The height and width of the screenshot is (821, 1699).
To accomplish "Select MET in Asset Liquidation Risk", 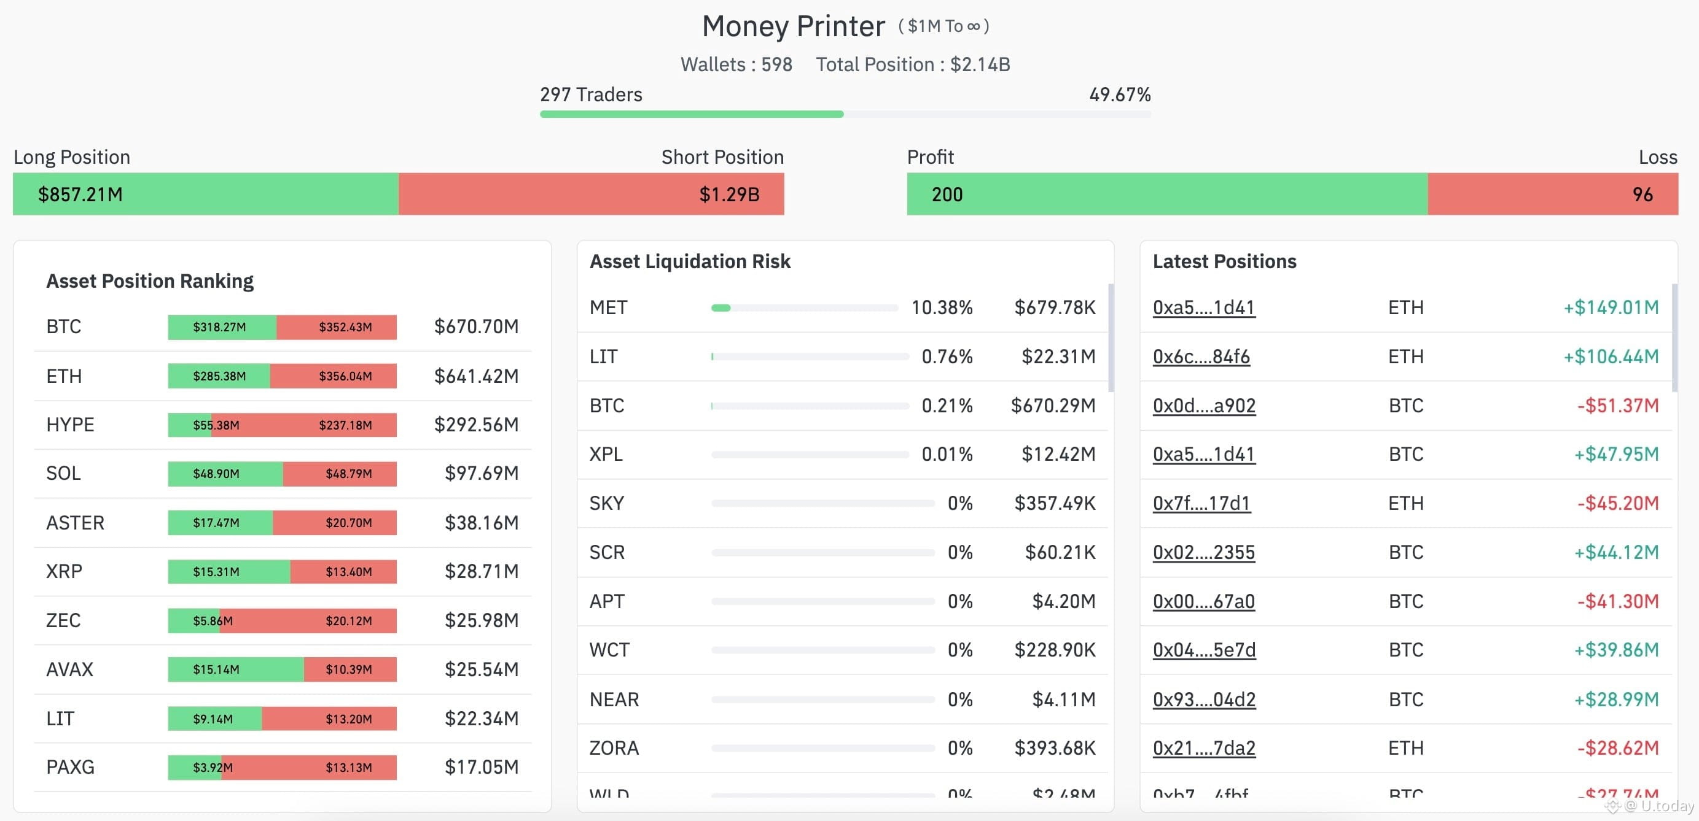I will (x=805, y=307).
